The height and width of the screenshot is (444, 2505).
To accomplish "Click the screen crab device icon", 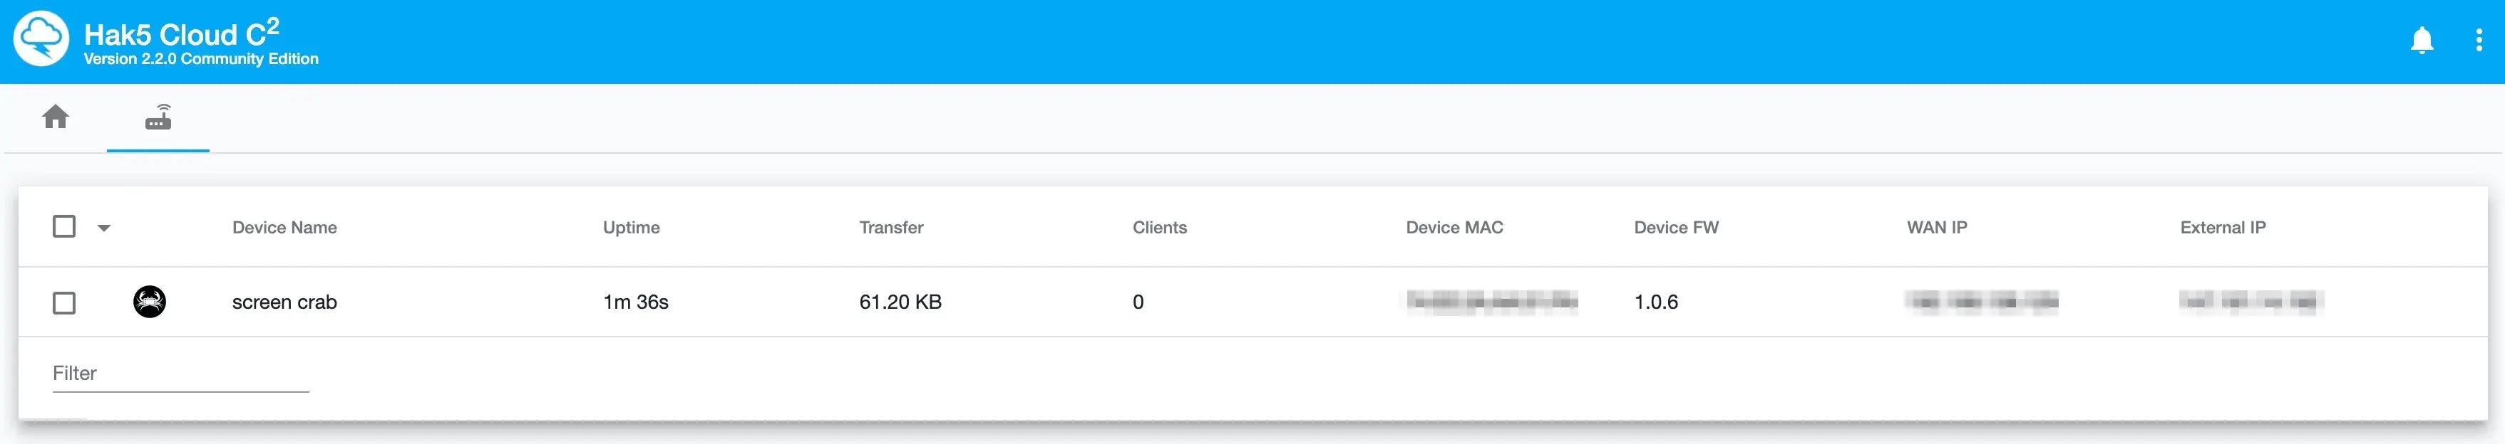I will (x=149, y=302).
